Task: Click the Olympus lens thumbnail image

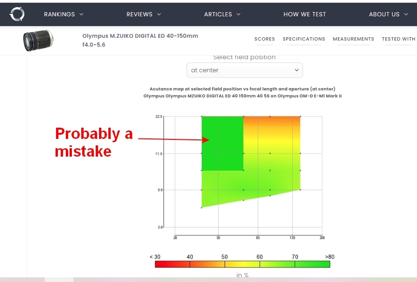Action: coord(38,40)
